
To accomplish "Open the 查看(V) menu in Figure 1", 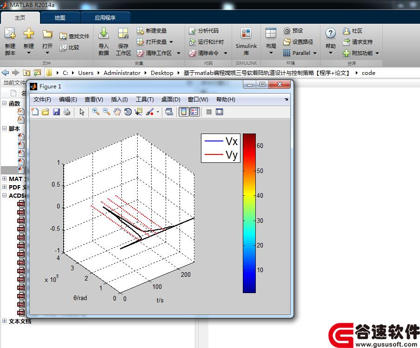I will [94, 100].
